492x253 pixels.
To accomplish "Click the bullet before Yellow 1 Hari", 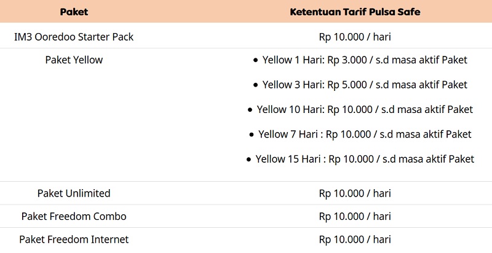I will click(255, 61).
